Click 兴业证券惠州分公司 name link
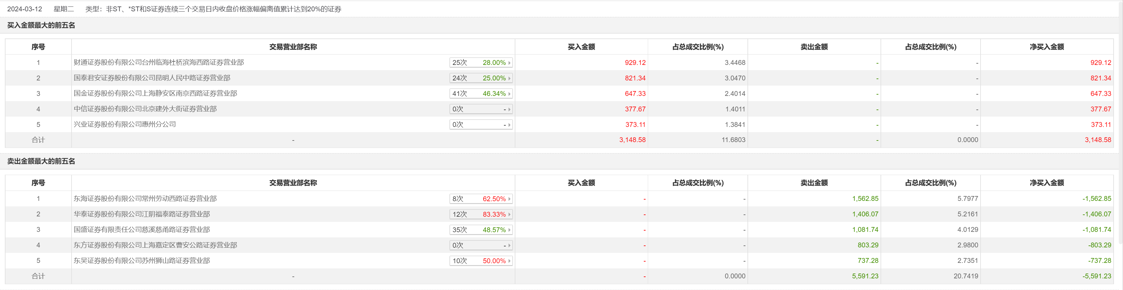Viewport: 1123px width, 290px height. click(125, 124)
